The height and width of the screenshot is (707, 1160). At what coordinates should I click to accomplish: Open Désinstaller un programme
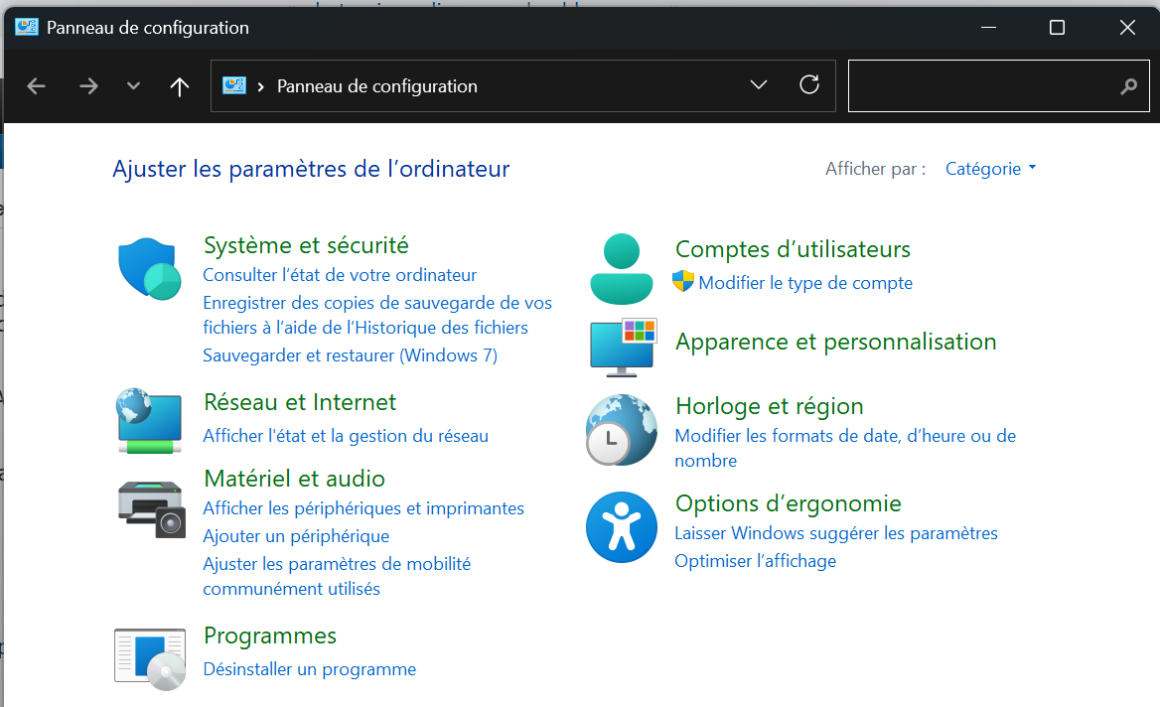point(309,668)
